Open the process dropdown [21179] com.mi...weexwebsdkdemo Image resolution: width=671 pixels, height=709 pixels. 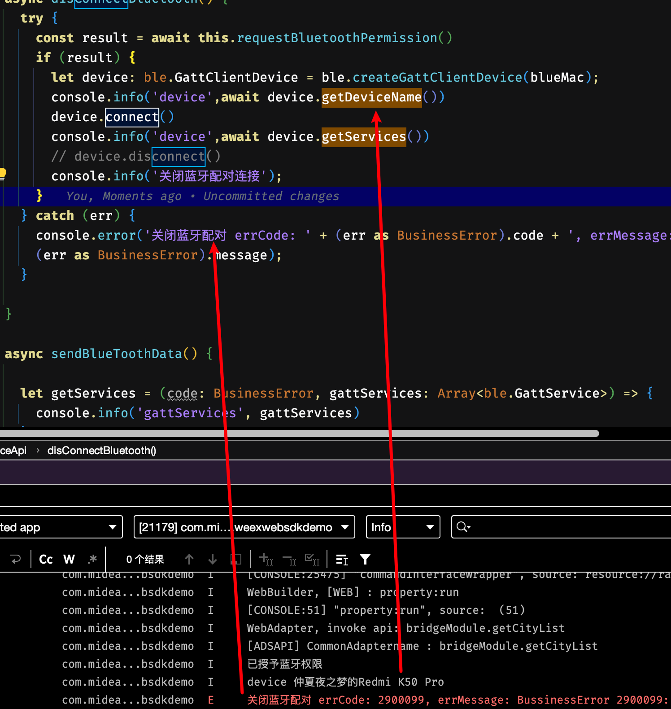tap(244, 527)
